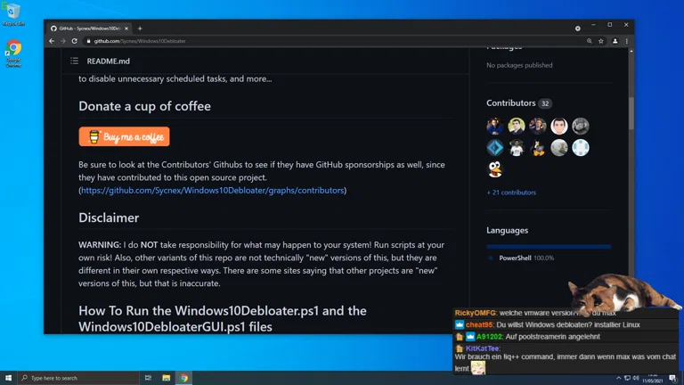Screen dimensions: 684x385
Task: Click the + 21 contributors link
Action: 511,192
